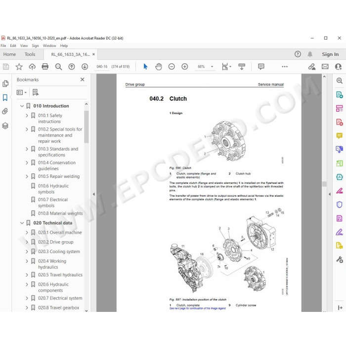Go to previous page arrow
The image size is (346, 346).
coord(72,67)
